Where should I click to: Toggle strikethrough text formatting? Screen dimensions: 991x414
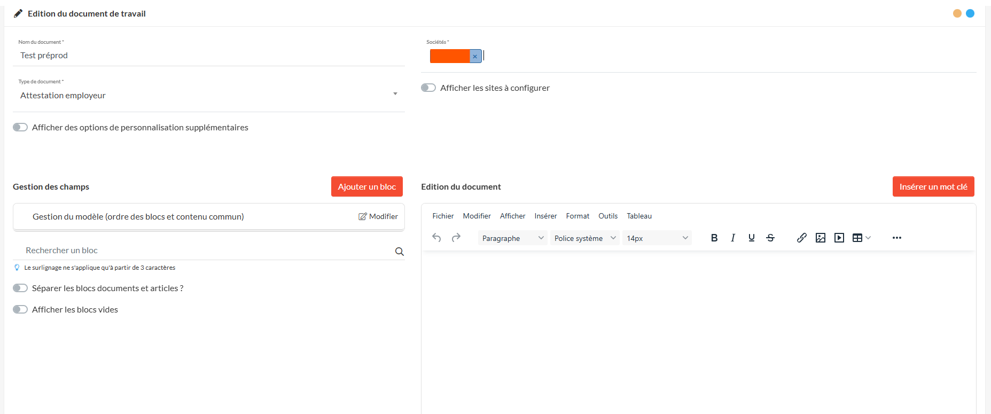[770, 238]
